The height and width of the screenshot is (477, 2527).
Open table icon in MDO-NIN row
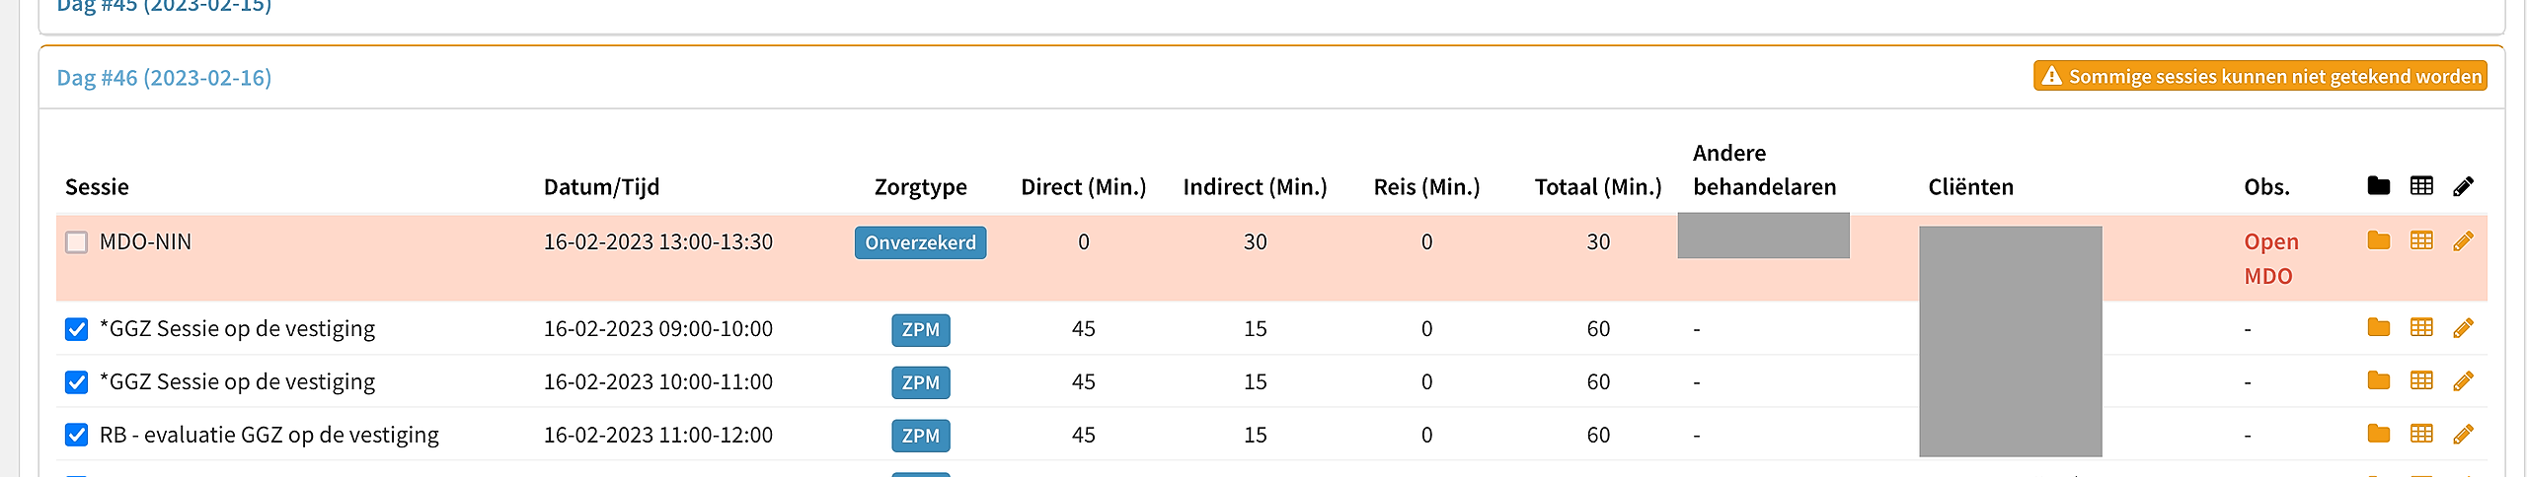click(x=2421, y=240)
